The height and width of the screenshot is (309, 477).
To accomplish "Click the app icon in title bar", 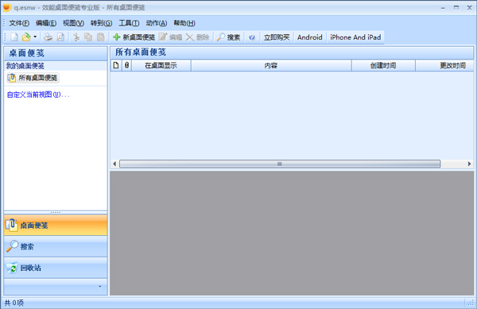I will coord(6,7).
